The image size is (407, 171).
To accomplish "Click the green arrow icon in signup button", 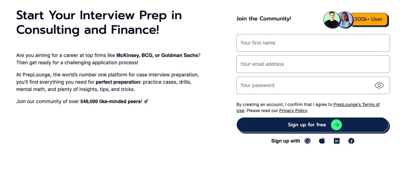I will 337,125.
